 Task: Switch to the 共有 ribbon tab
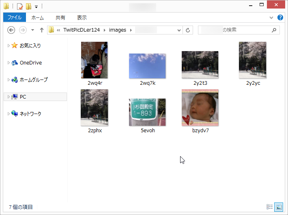60,17
